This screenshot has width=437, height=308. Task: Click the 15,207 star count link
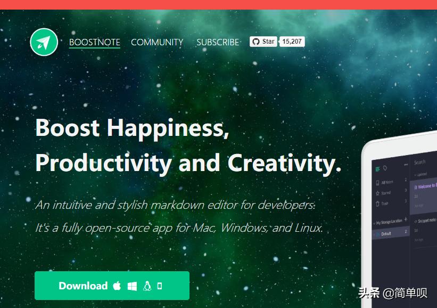(292, 42)
